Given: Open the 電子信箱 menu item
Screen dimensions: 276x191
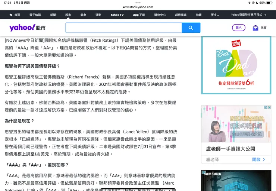Looking at the screenshot, I should [35, 15].
